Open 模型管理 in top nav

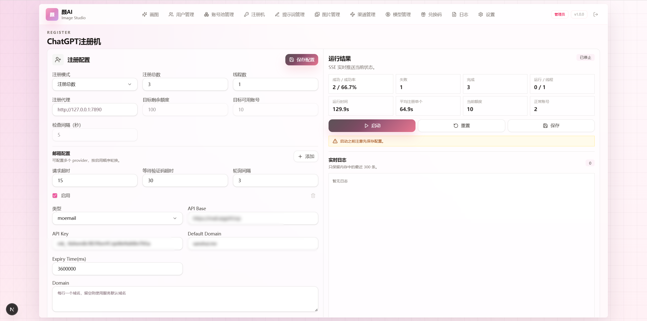coord(398,14)
